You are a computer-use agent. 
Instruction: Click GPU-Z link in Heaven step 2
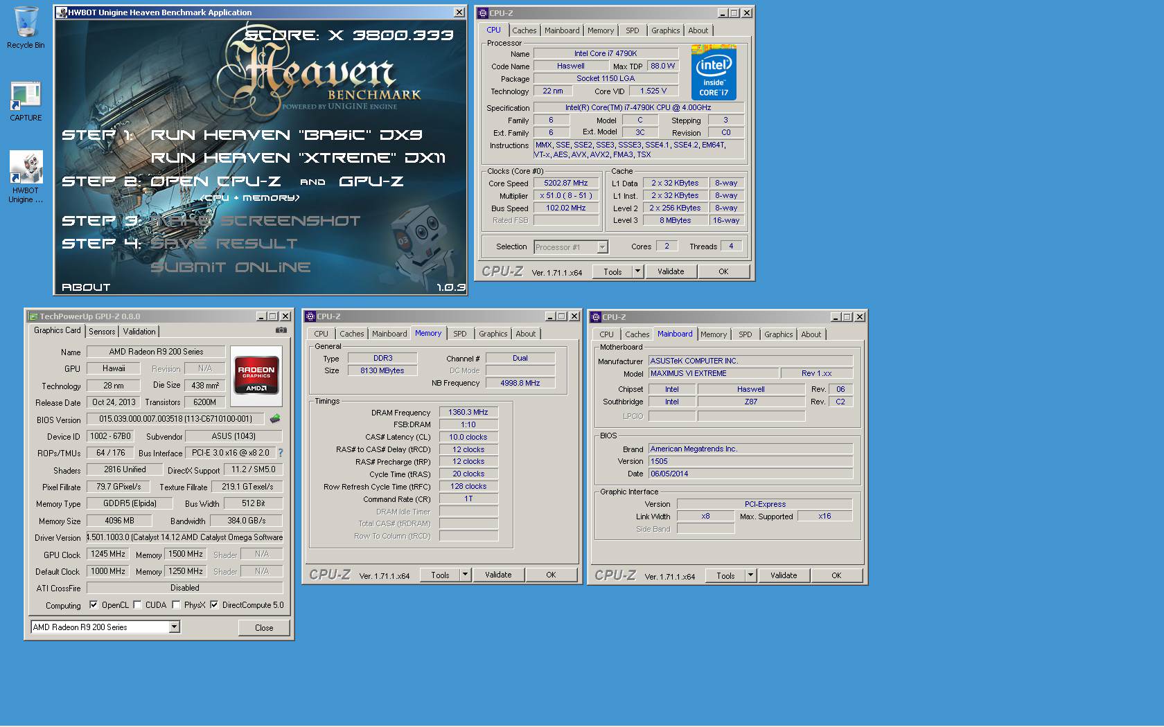coord(371,181)
